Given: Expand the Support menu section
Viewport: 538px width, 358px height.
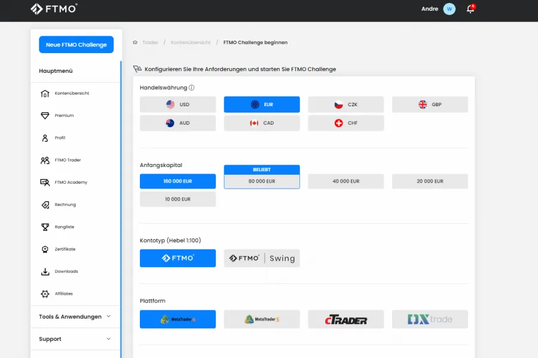Looking at the screenshot, I should click(x=75, y=339).
